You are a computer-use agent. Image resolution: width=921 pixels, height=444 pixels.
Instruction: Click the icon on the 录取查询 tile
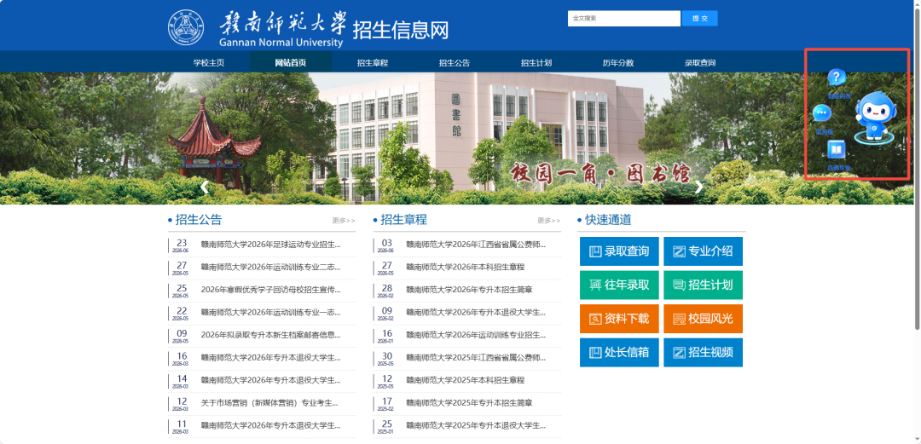coord(595,252)
